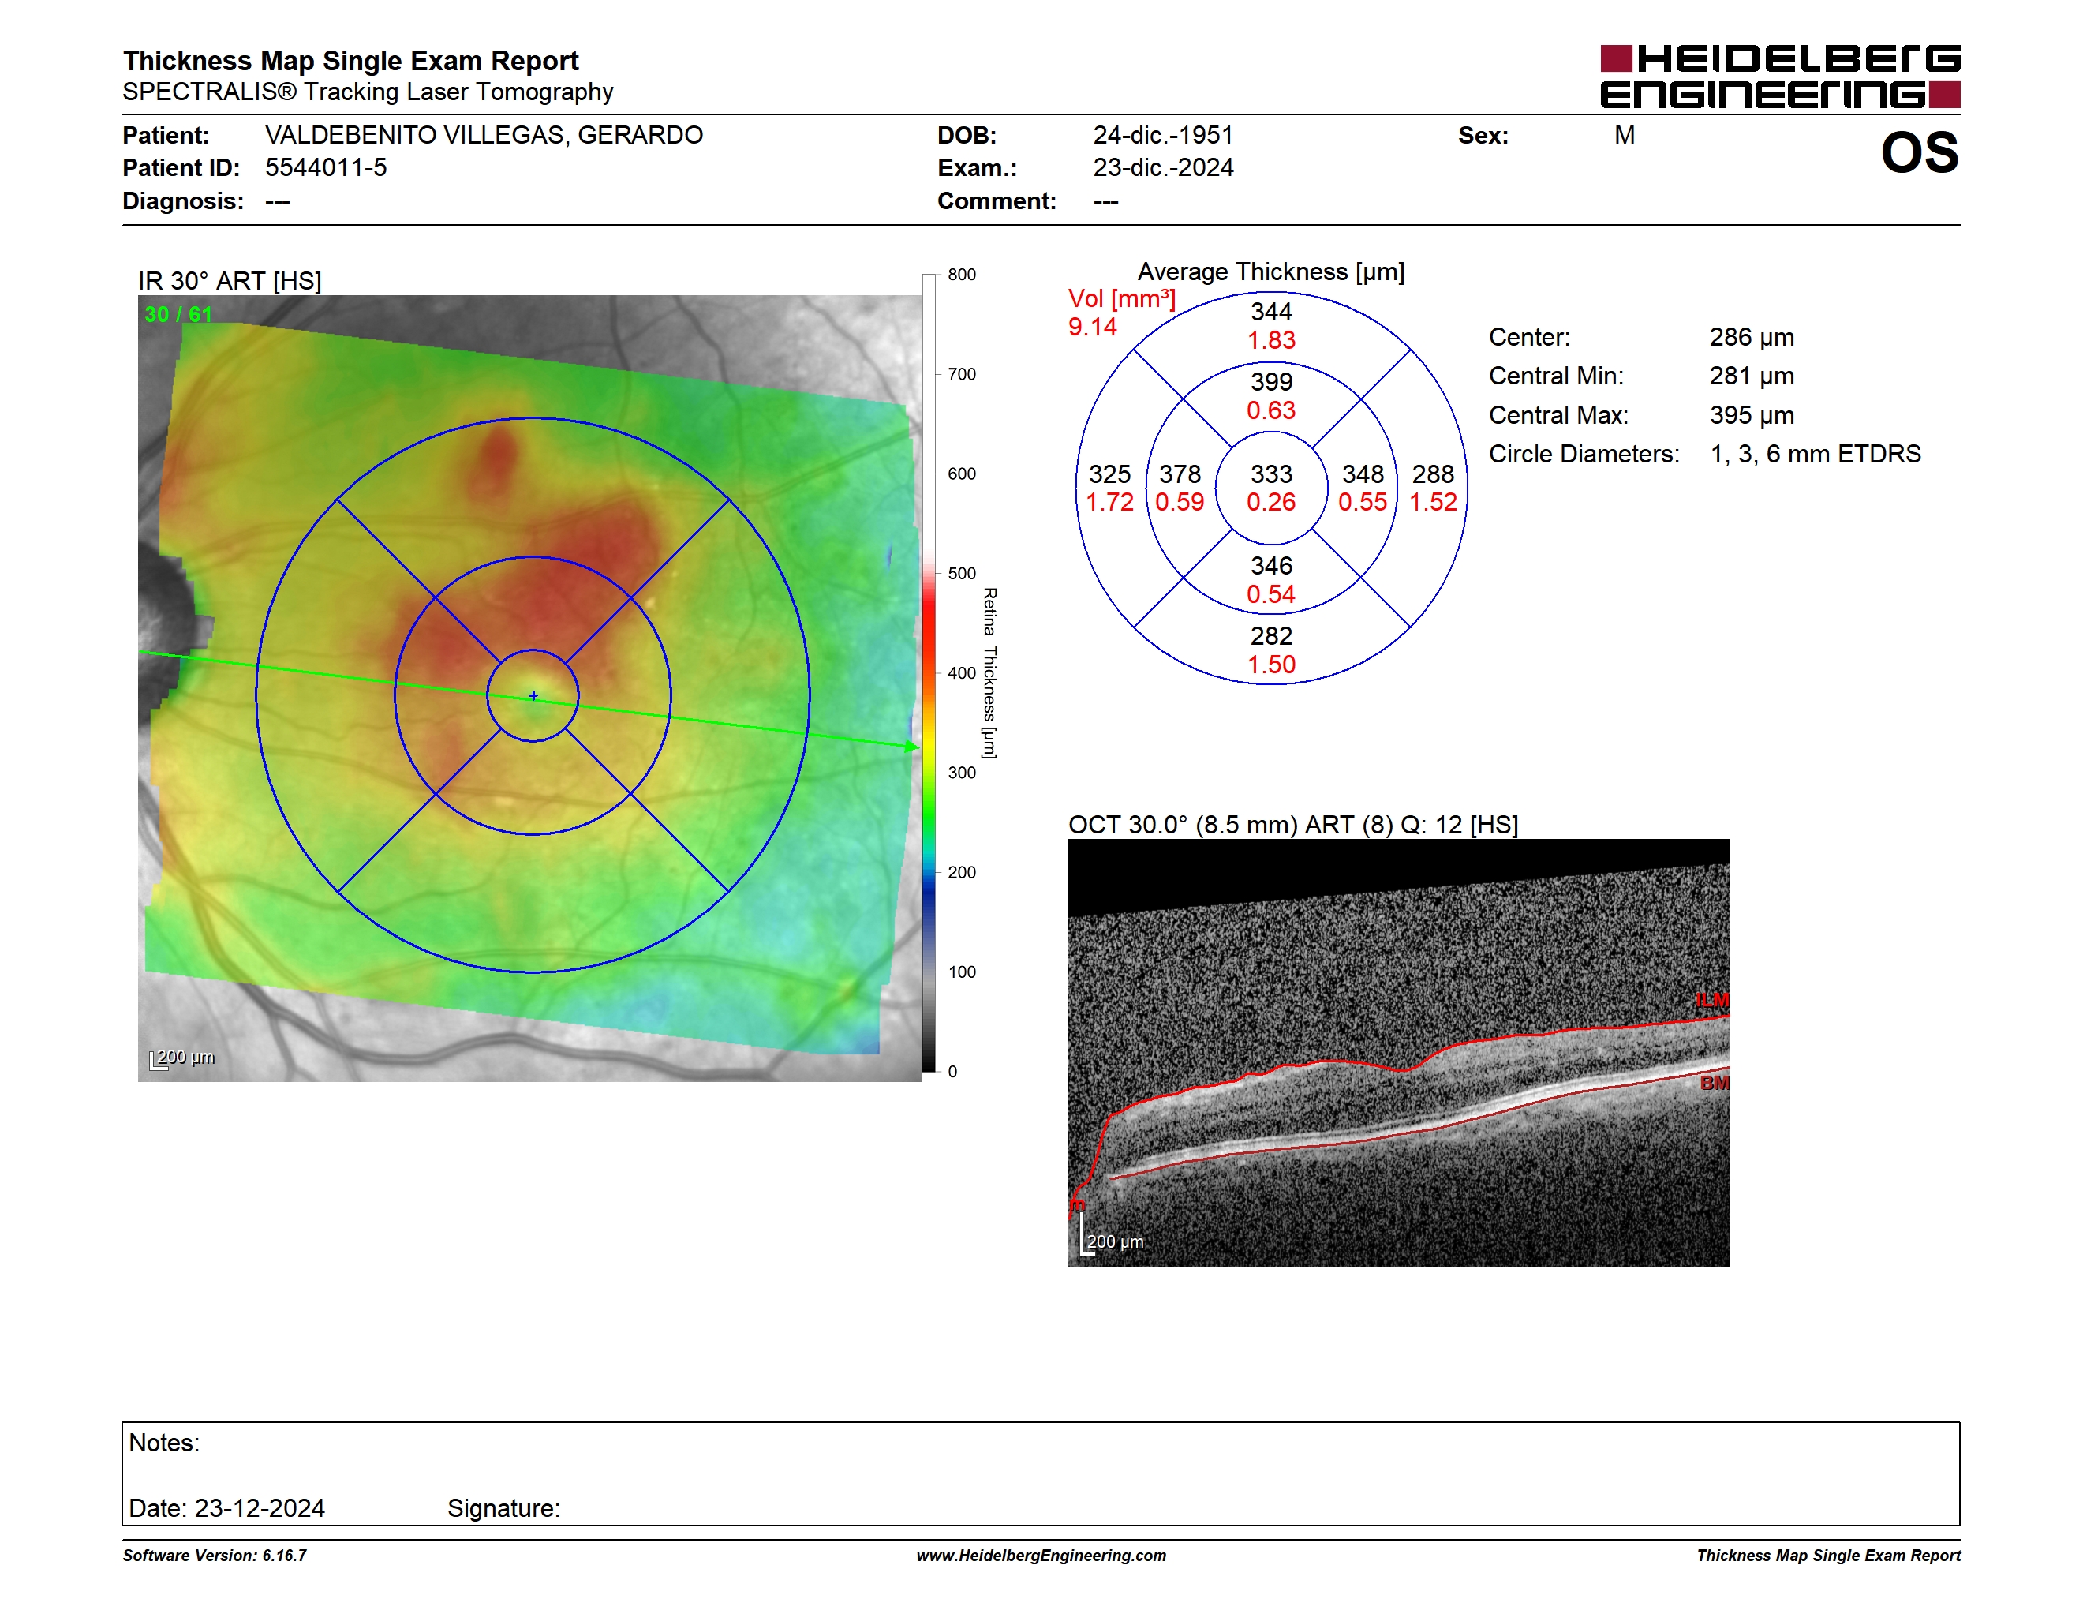Viewport: 2083px width, 1610px height.
Task: Click outer left thickness 325
Action: tap(1110, 474)
